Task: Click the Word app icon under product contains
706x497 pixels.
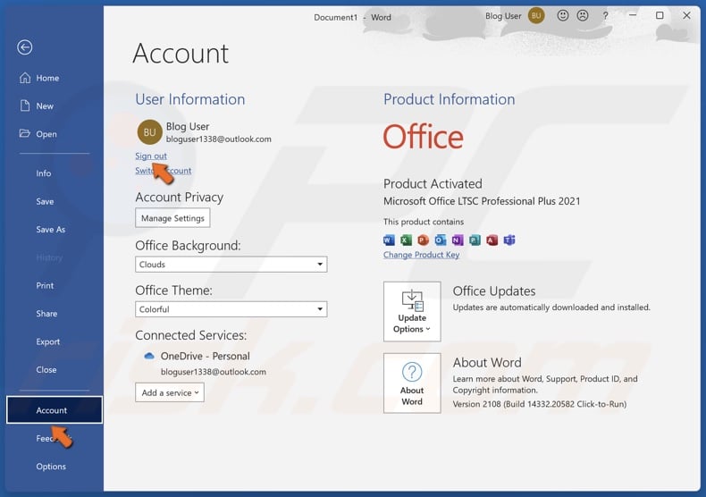Action: coord(389,240)
